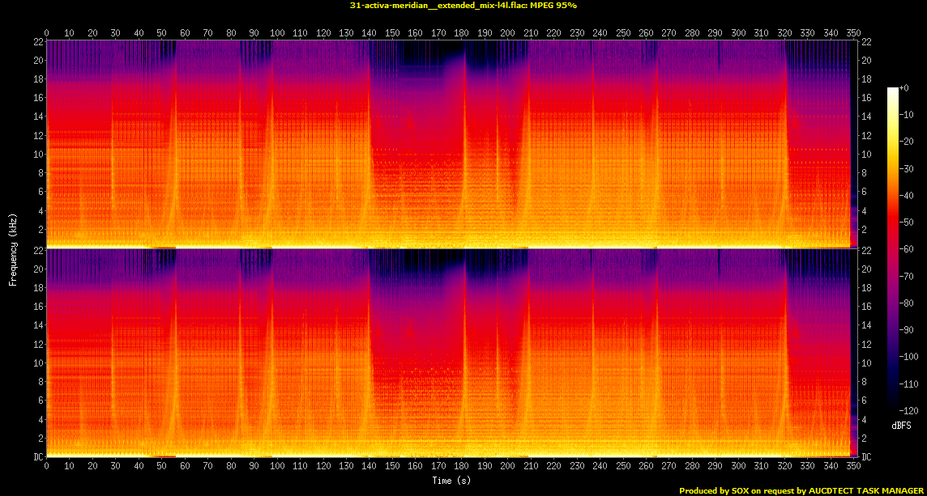Screen dimensions: 927x496
Task: Click the upper channel spectrogram plot
Action: (451, 144)
